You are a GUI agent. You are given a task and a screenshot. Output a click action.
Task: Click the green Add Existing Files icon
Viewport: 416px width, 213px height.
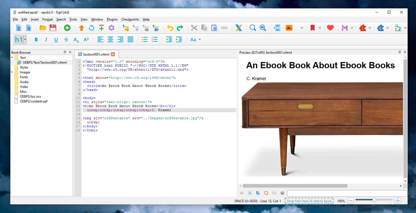tap(67, 28)
